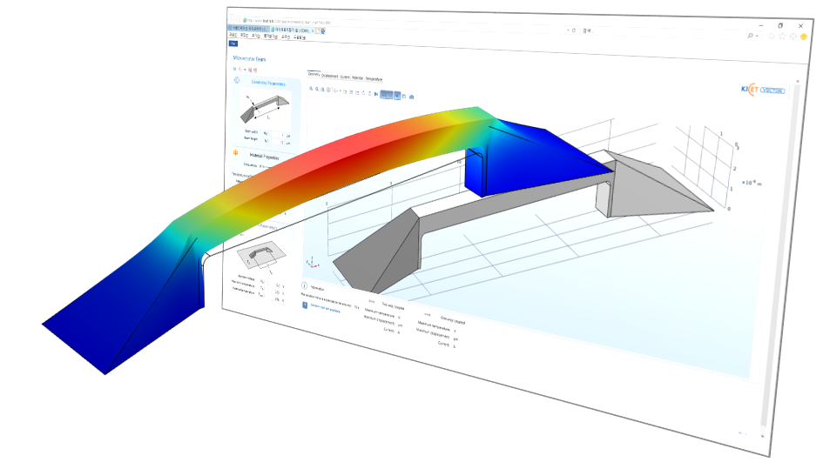Click the Material Properties section icon
Image resolution: width=823 pixels, height=462 pixels.
(x=235, y=153)
